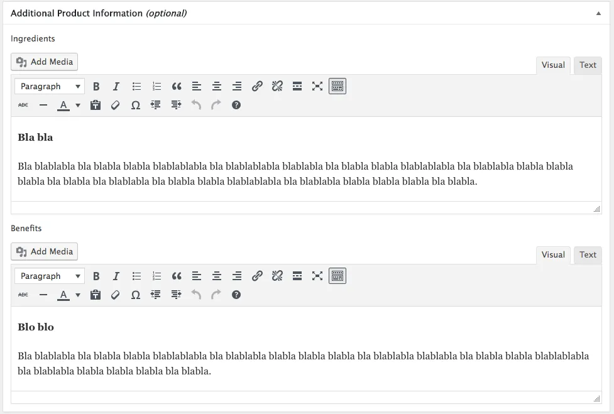Open special character (Omega) in Ingredients editor
Viewport: 614px width, 414px height.
[136, 106]
